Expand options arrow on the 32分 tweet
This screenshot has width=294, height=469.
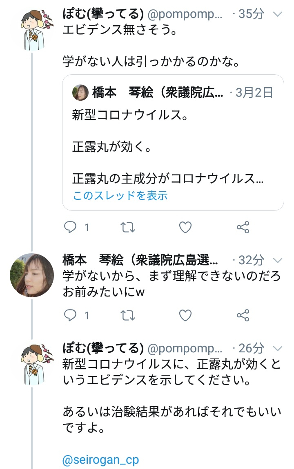(278, 260)
